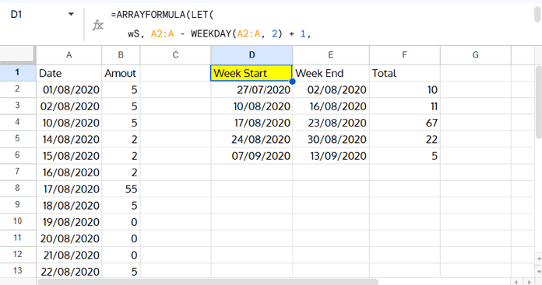Click into the formula bar ARRAYFORMULA text

[x=163, y=15]
